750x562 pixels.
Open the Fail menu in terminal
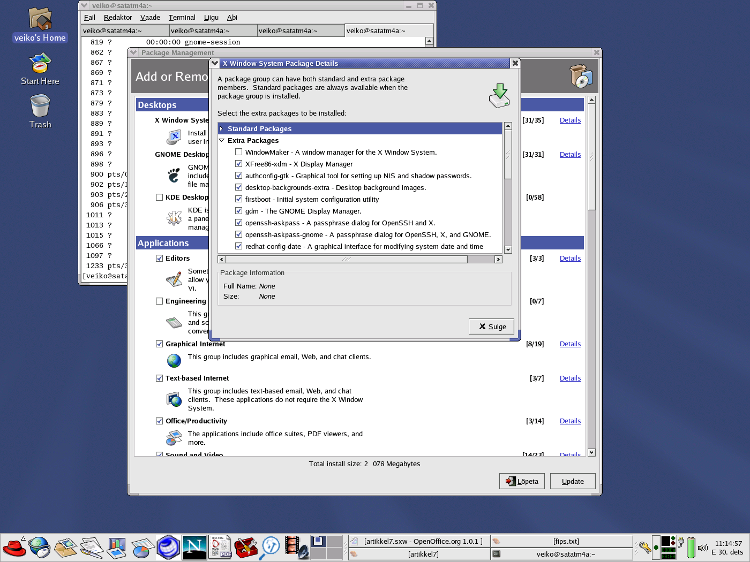click(89, 17)
